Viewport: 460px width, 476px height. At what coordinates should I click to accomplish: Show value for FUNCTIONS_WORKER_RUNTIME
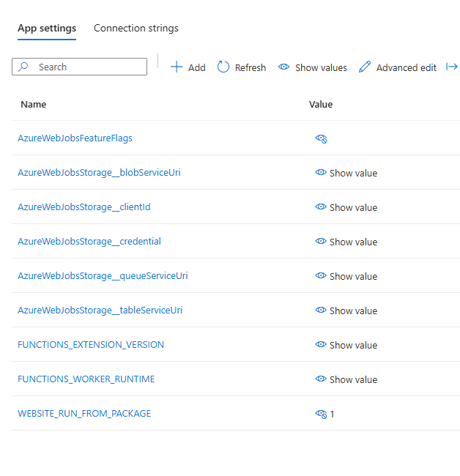click(x=346, y=379)
